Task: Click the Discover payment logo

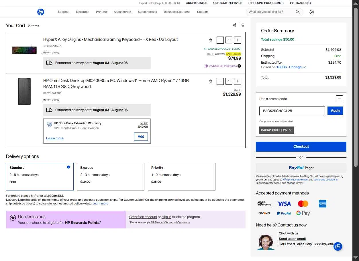Action: click(x=264, y=213)
